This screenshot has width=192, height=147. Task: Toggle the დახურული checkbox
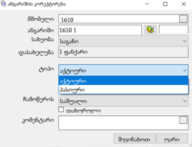tap(61, 110)
